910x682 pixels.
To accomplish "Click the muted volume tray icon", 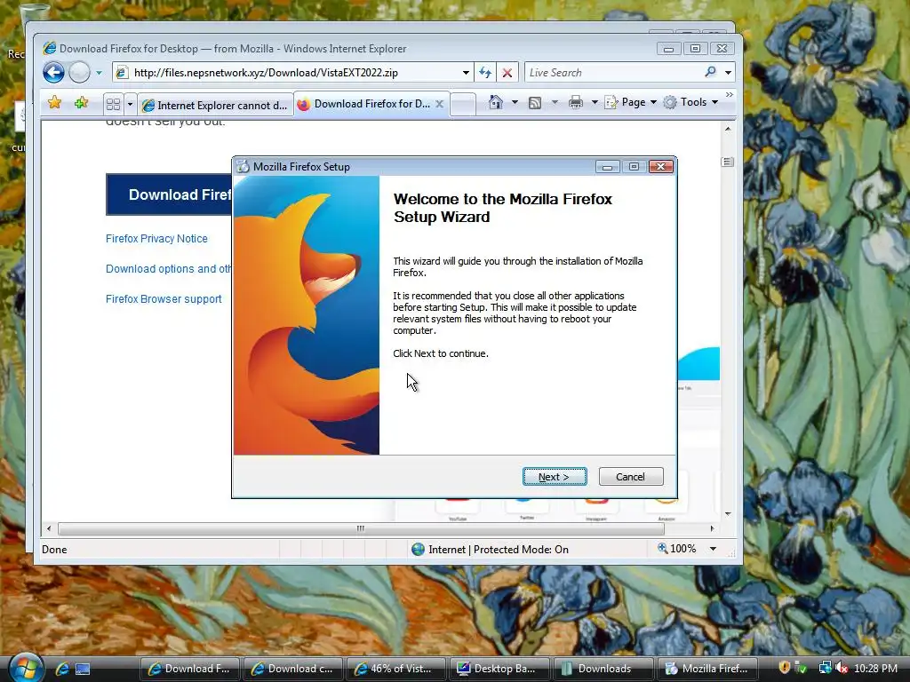I will pos(842,668).
